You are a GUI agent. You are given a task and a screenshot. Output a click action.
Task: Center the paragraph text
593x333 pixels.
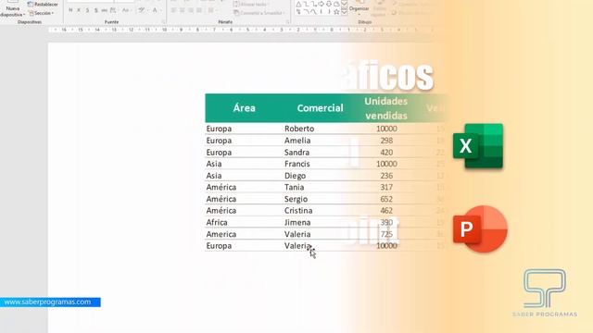[182, 10]
